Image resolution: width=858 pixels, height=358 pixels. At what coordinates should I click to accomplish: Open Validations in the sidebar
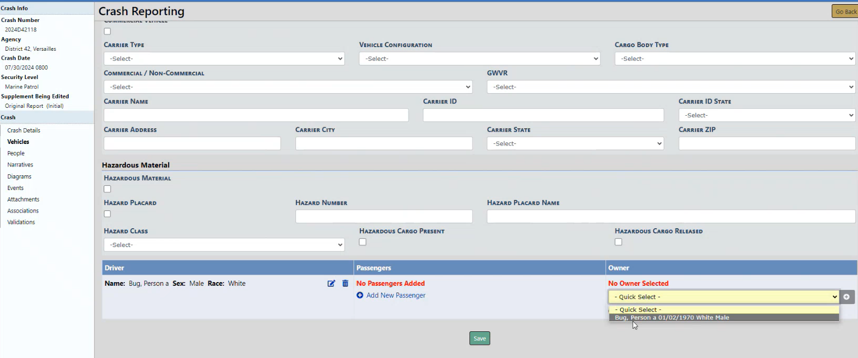coord(21,222)
